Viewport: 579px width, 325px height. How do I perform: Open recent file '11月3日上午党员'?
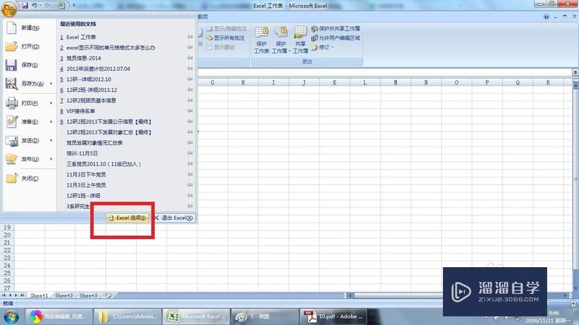tap(86, 185)
